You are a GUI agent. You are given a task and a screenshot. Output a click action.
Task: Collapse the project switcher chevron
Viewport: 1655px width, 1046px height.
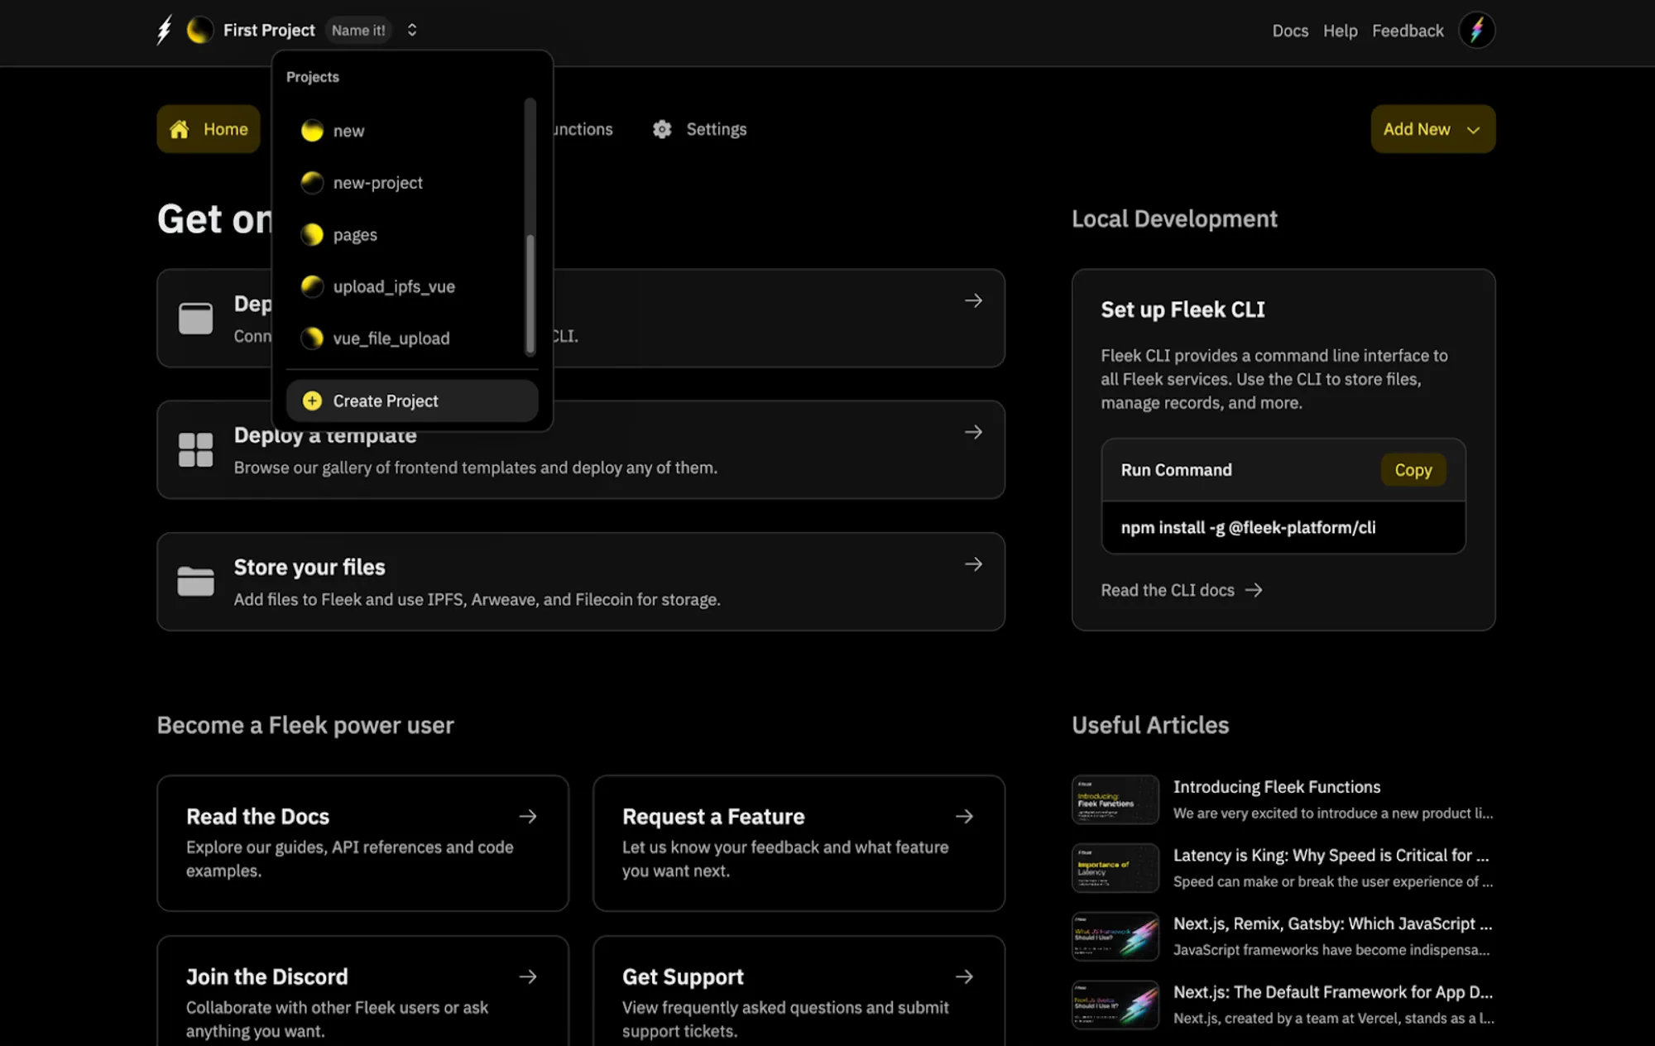(412, 31)
